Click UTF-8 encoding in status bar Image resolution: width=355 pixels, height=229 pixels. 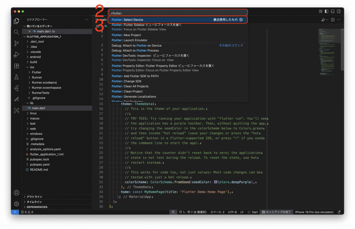[232, 212]
